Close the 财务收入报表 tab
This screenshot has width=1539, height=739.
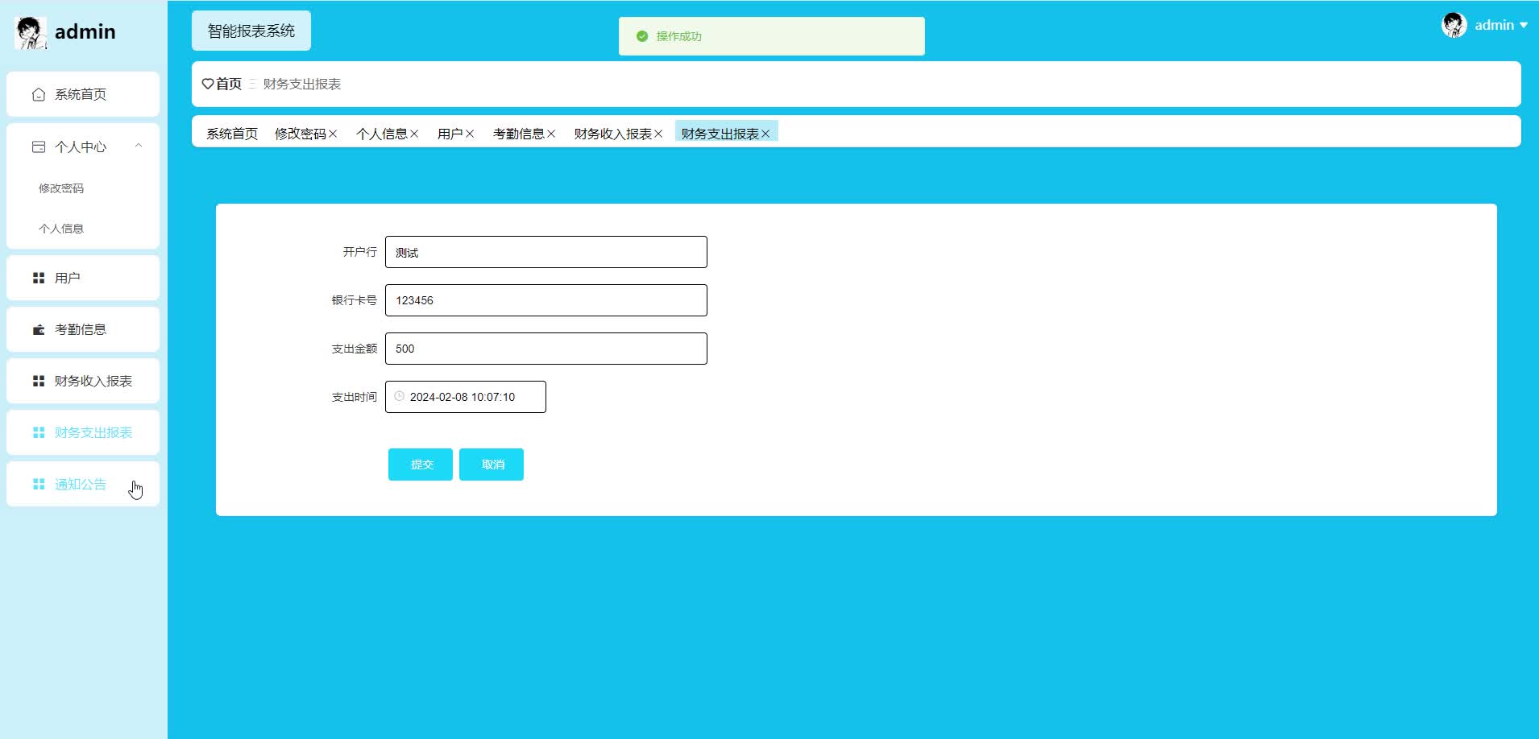pyautogui.click(x=658, y=134)
